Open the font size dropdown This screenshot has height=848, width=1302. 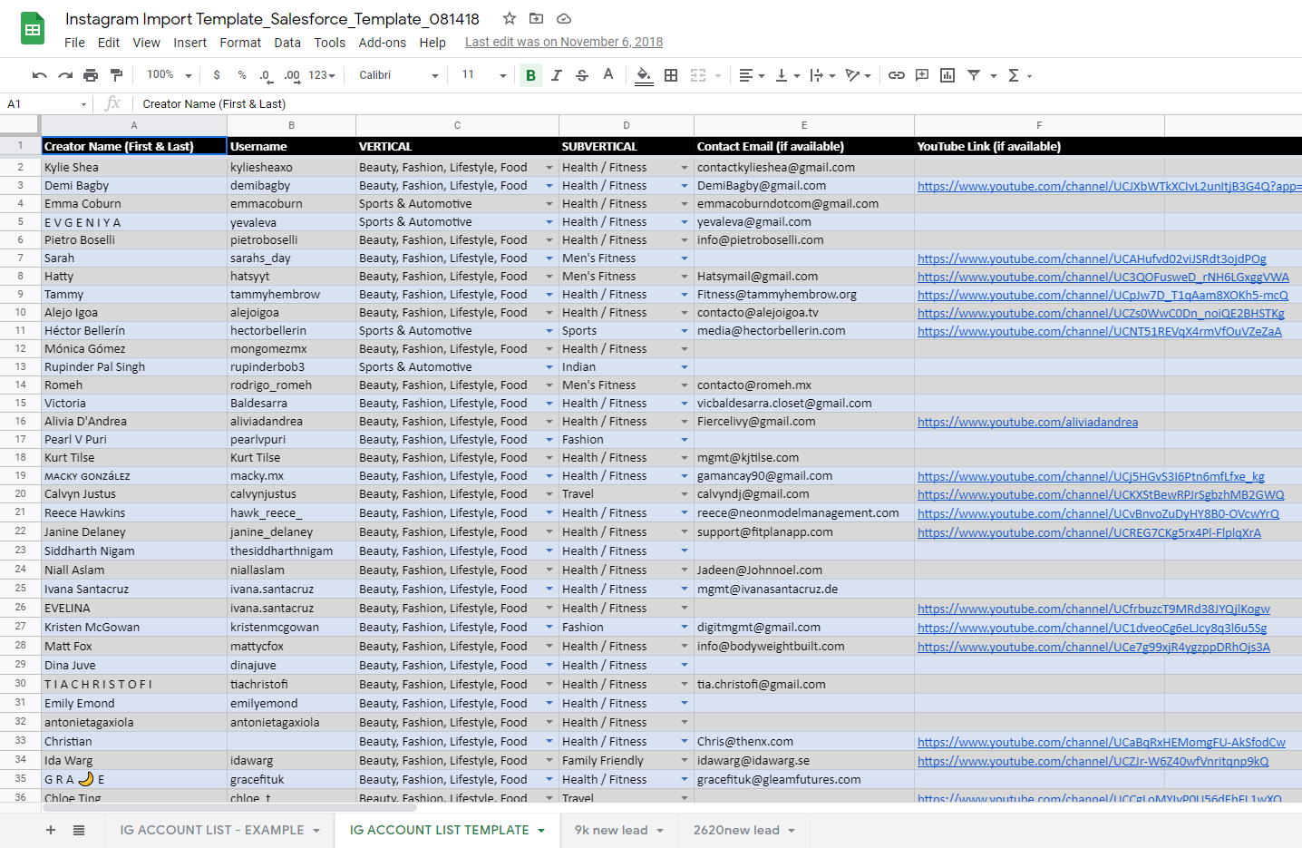click(x=483, y=75)
